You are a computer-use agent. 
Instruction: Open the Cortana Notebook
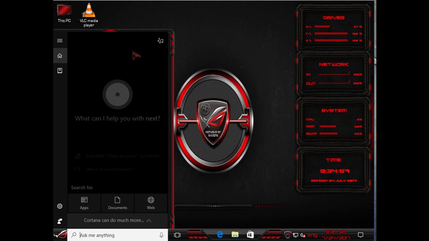coord(60,70)
